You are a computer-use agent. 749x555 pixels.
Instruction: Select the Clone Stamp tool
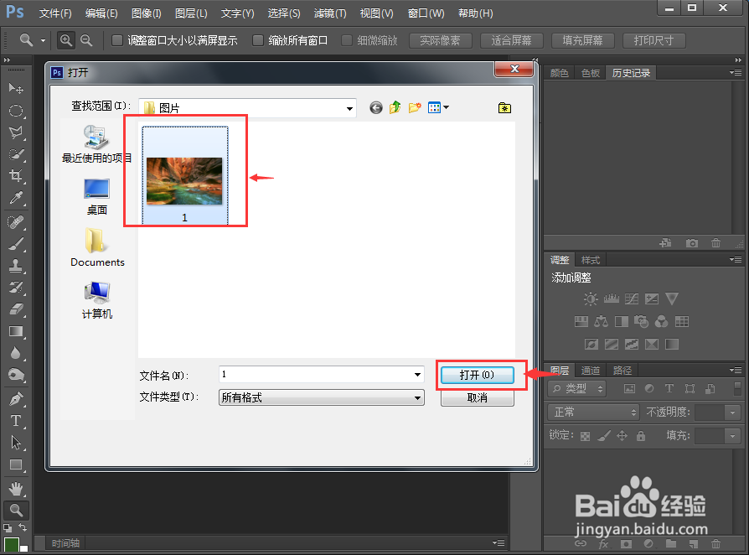(x=16, y=266)
